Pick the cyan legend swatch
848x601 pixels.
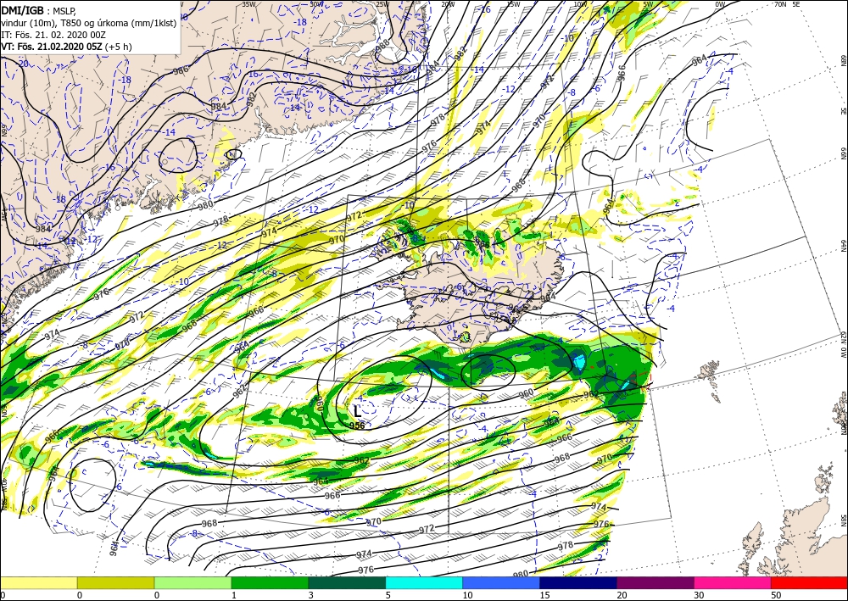pyautogui.click(x=425, y=582)
